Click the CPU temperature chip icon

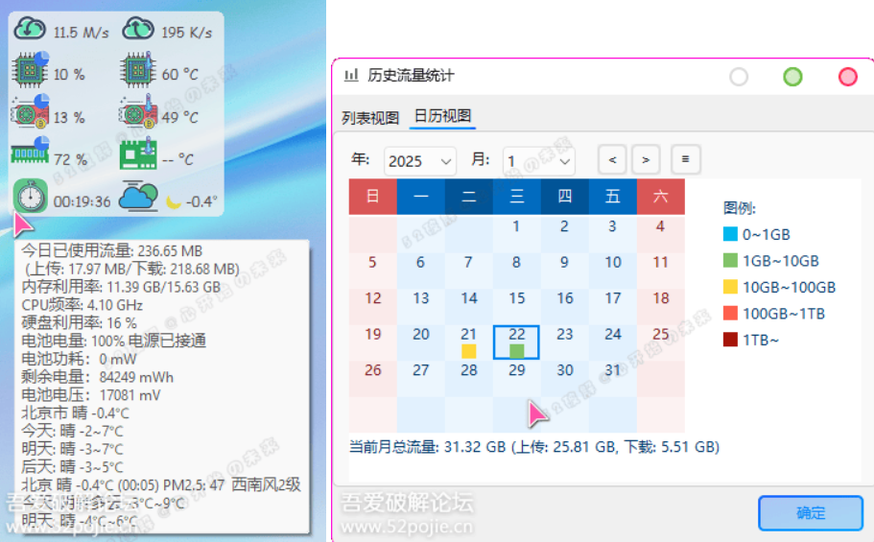[138, 70]
